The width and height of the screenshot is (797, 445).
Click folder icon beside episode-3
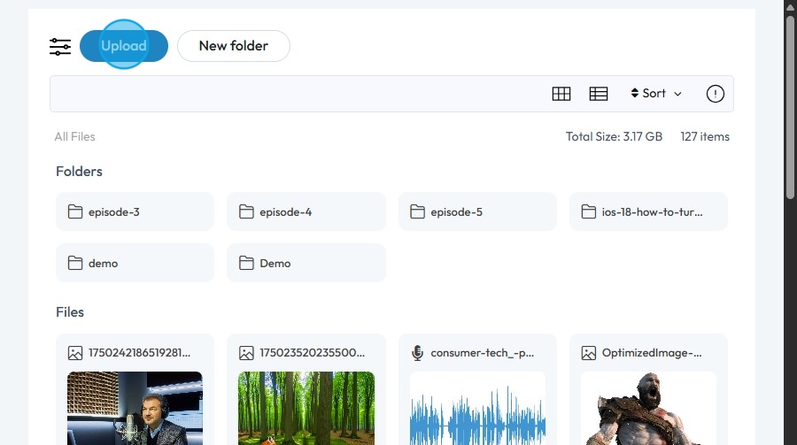click(75, 211)
